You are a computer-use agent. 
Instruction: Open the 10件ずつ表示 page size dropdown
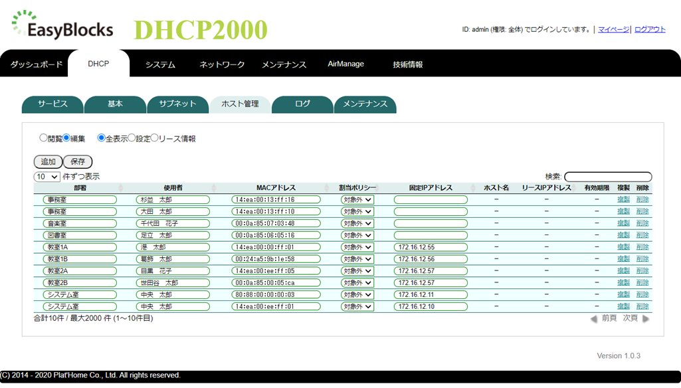(47, 177)
